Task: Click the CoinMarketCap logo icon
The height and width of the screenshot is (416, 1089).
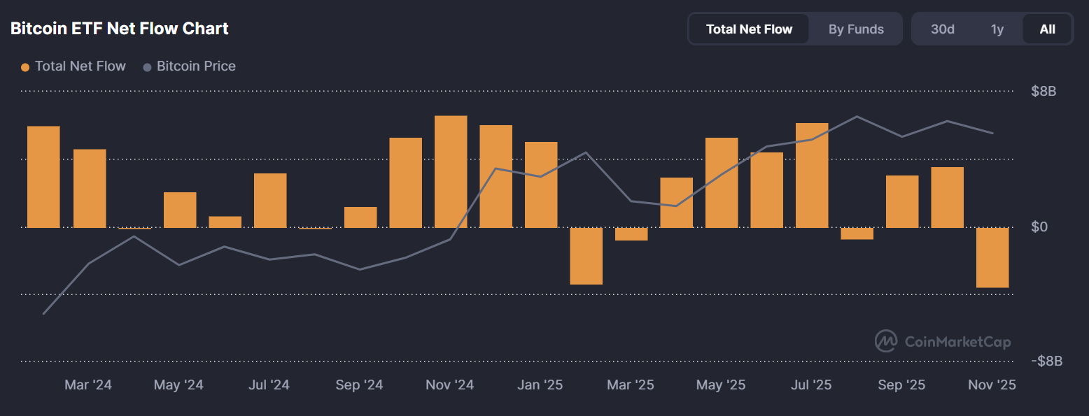Action: coord(886,341)
